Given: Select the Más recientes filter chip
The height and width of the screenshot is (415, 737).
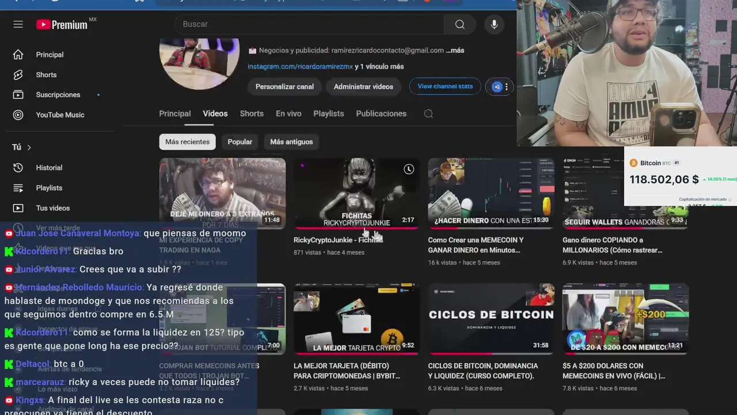Looking at the screenshot, I should click(x=187, y=142).
